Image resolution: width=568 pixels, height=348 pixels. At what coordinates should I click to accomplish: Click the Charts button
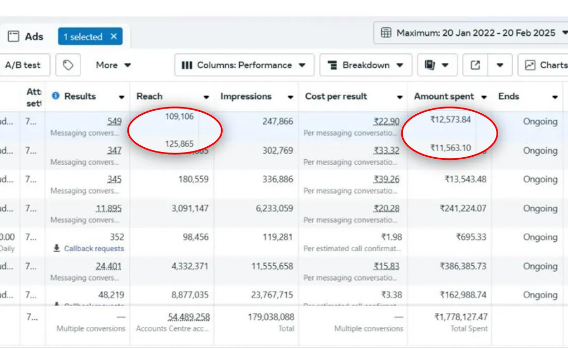pos(545,65)
